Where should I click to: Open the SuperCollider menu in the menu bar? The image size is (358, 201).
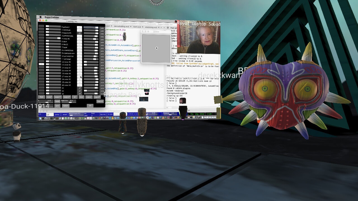click(52, 17)
